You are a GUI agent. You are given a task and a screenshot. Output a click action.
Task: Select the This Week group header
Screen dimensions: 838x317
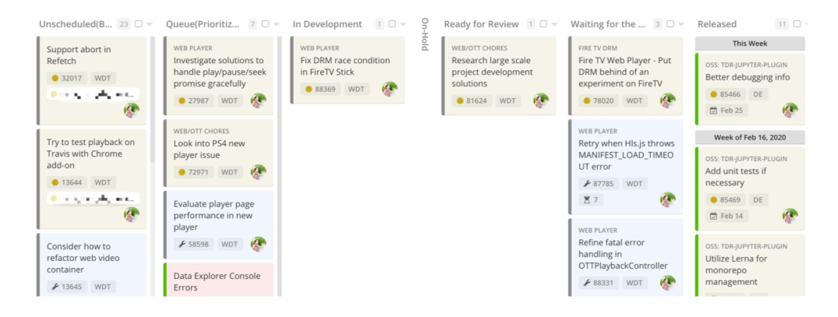pyautogui.click(x=750, y=44)
